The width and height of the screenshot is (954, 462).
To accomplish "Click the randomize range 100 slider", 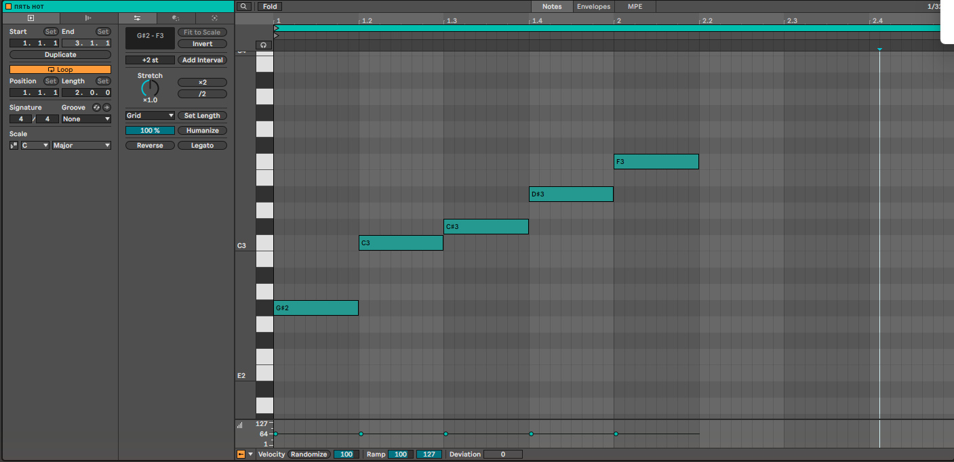I will tap(346, 455).
